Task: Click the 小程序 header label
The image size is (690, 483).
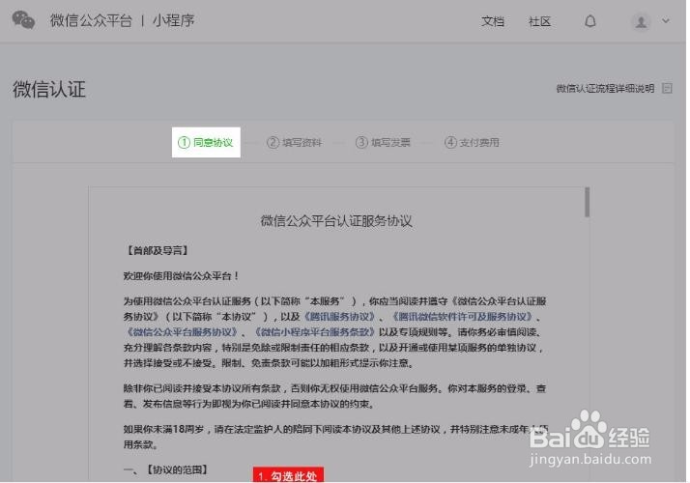Action: click(173, 20)
